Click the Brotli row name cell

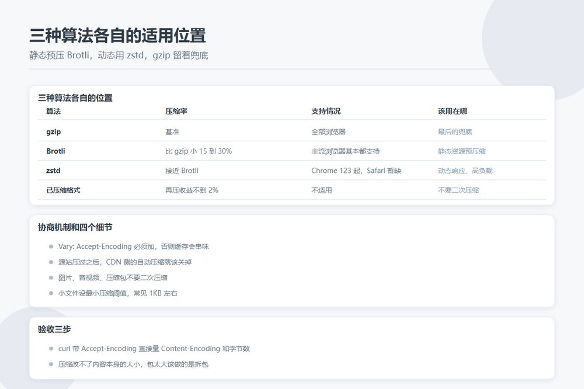pyautogui.click(x=55, y=151)
